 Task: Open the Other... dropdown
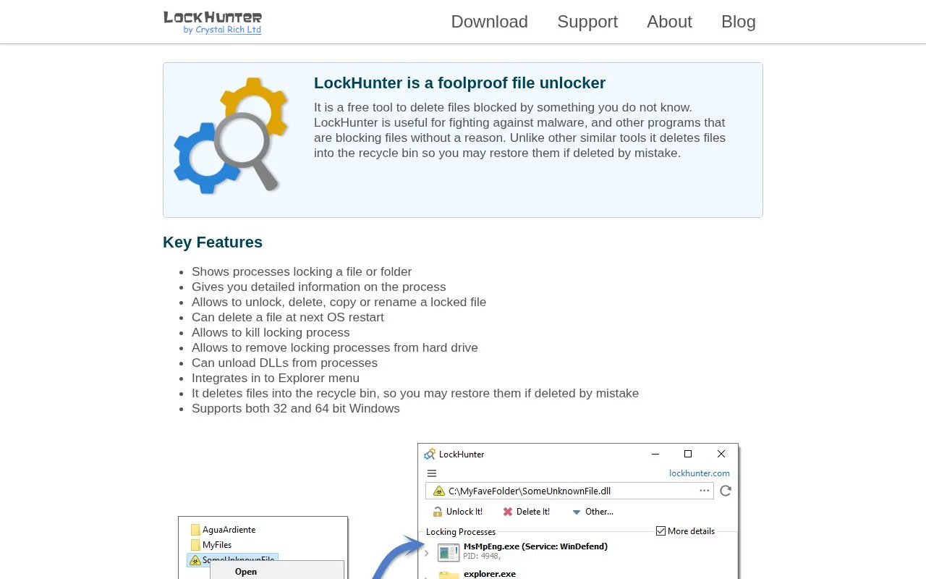coord(592,512)
